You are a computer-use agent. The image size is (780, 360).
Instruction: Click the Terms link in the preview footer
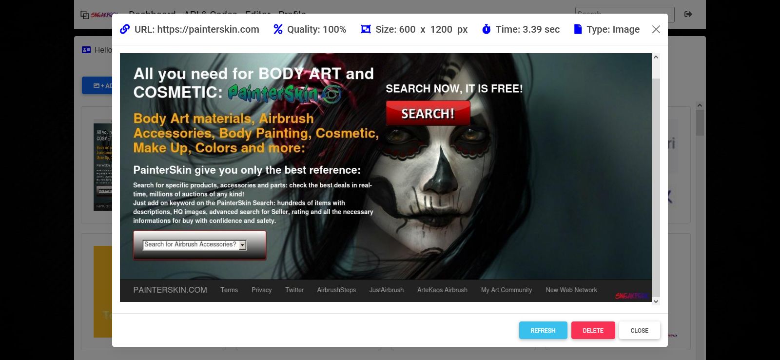pos(229,290)
